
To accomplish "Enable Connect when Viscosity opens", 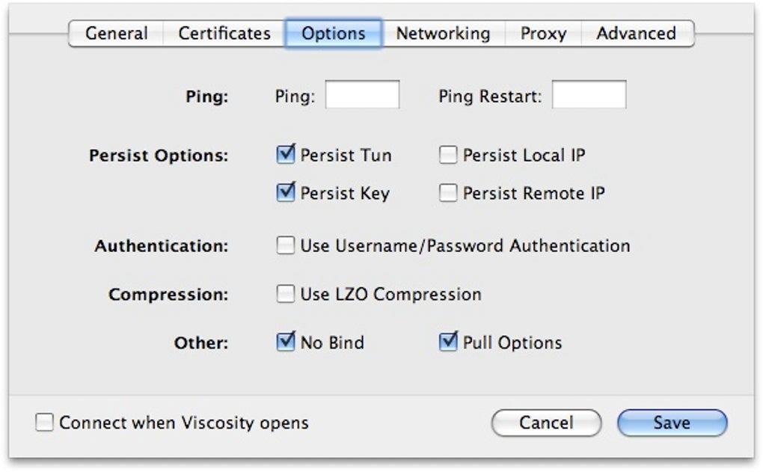I will (45, 423).
